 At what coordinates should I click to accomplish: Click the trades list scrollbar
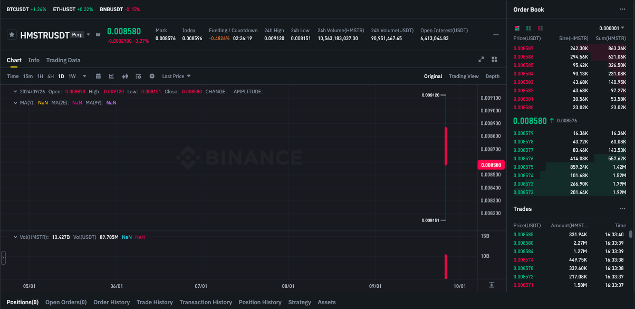[631, 234]
